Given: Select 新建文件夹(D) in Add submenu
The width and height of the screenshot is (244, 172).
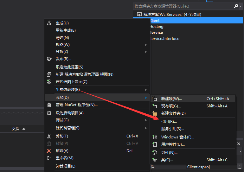Looking at the screenshot, I should [x=193, y=113].
